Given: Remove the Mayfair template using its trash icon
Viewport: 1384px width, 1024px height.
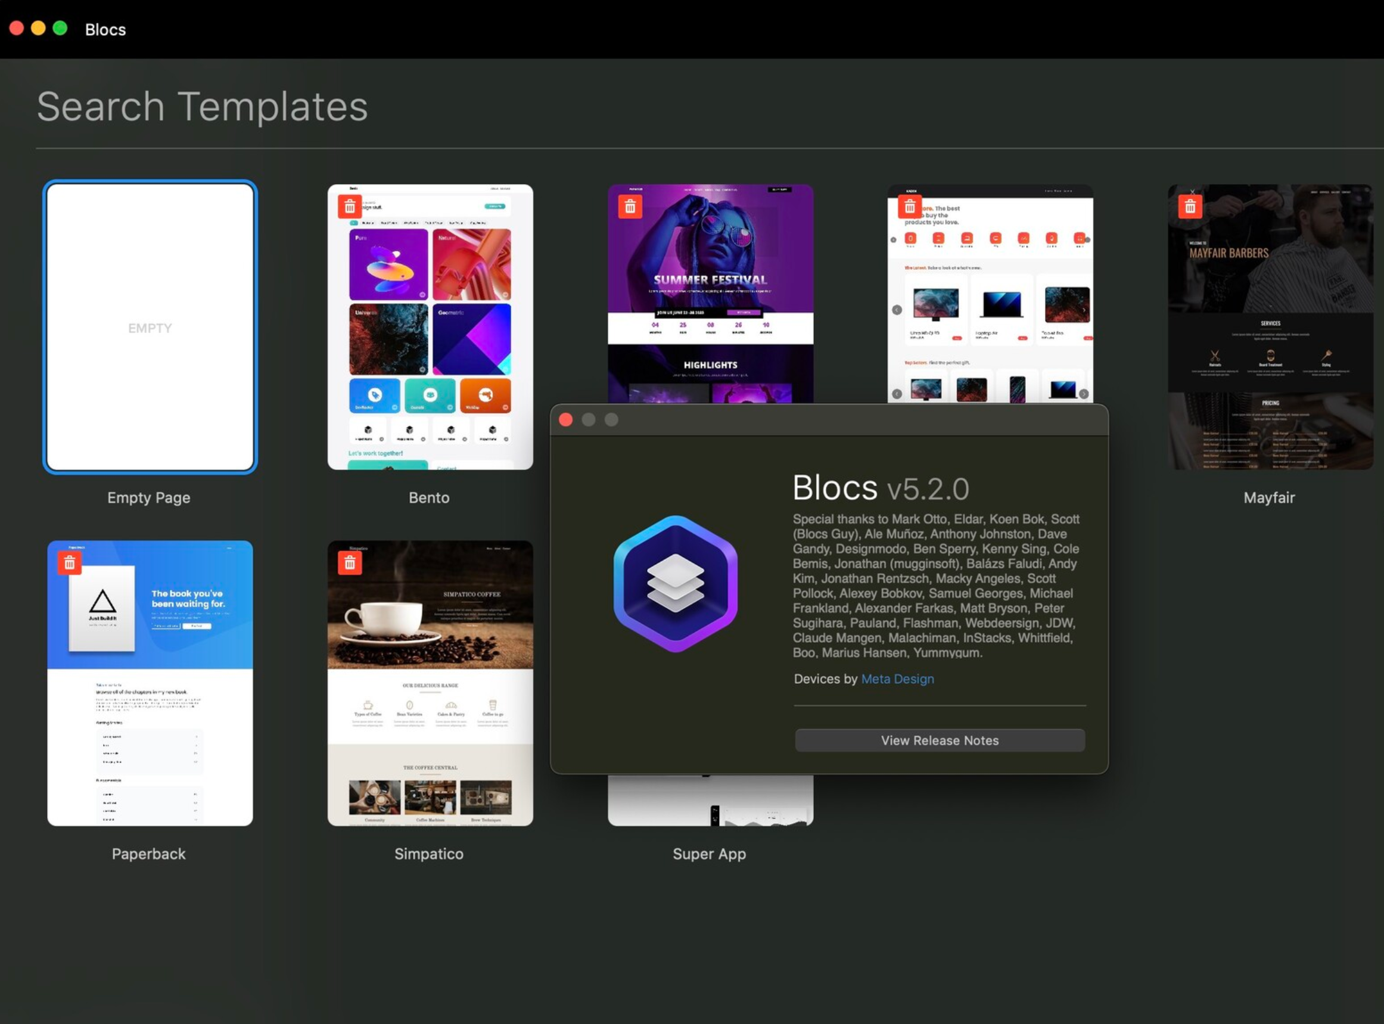Looking at the screenshot, I should pyautogui.click(x=1190, y=207).
